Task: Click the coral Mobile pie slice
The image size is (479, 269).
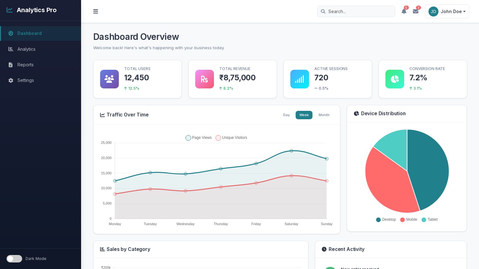Action: click(x=388, y=184)
